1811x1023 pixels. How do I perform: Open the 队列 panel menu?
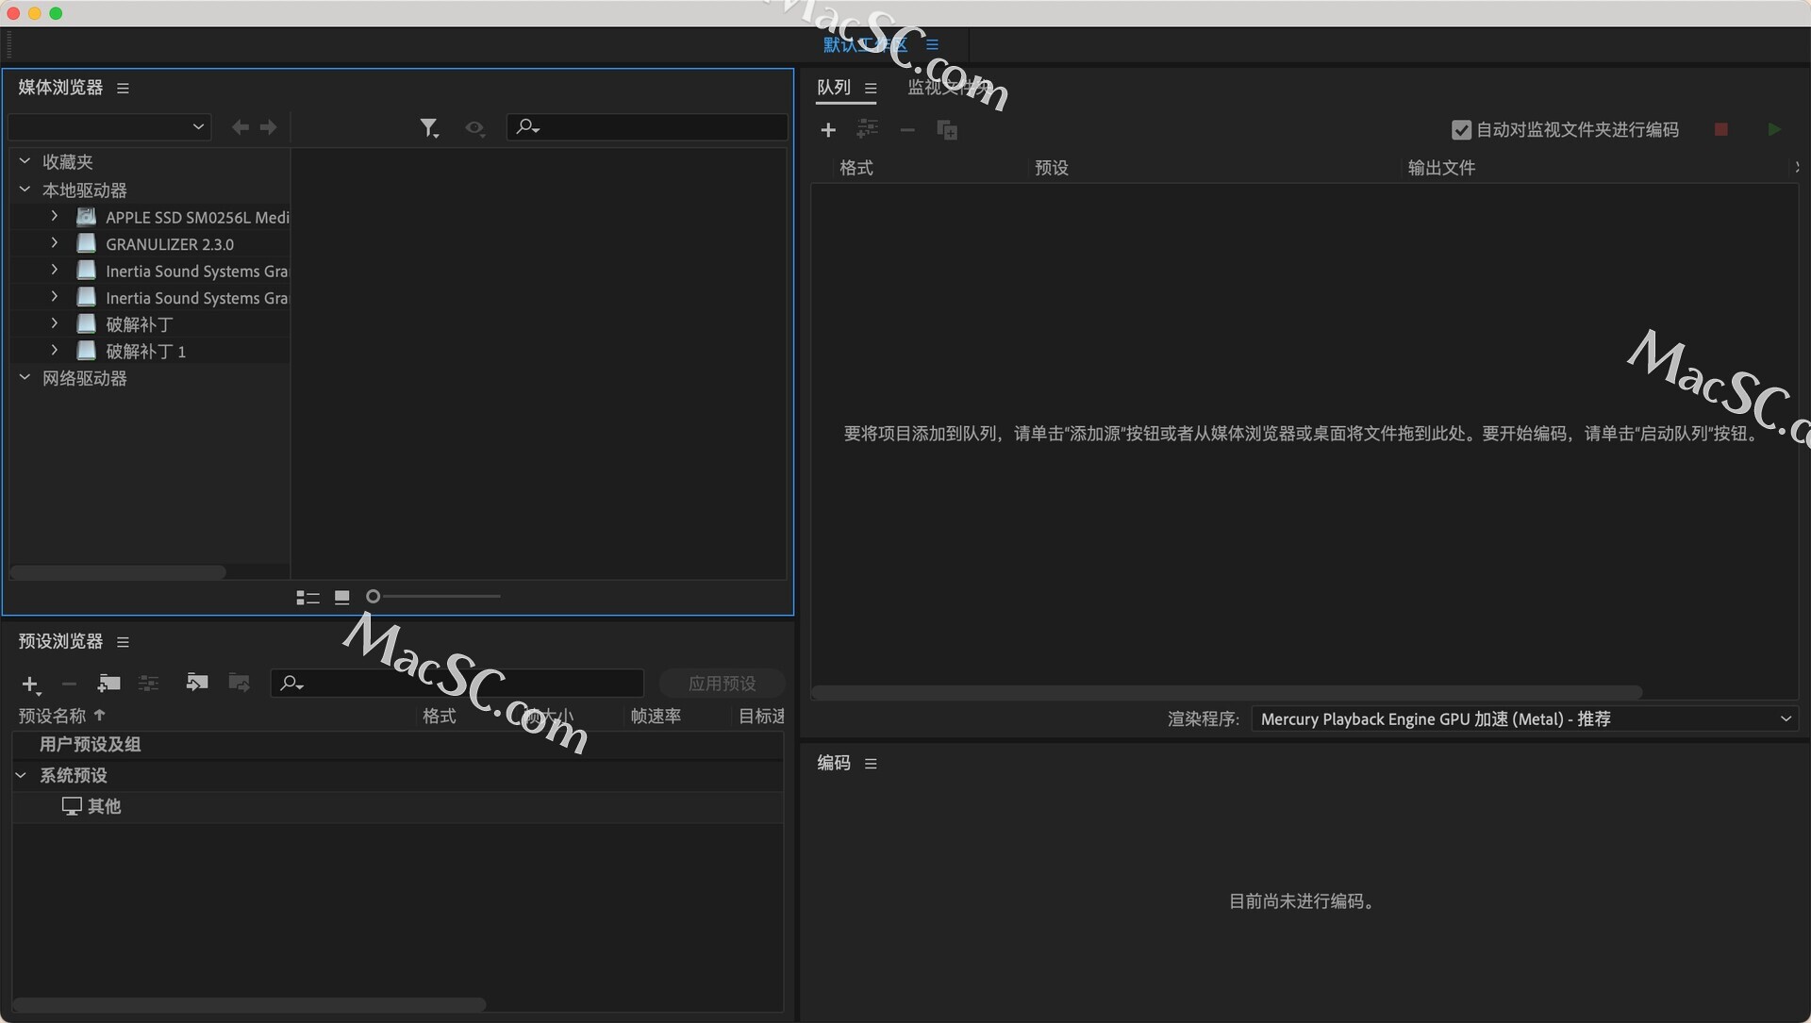click(872, 88)
